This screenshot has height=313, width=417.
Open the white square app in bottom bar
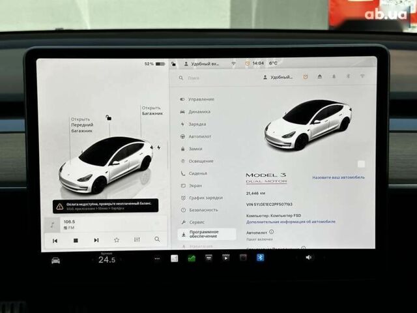click(x=175, y=258)
